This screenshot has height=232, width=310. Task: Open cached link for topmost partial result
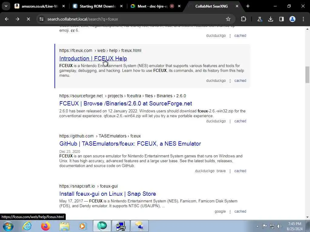(x=240, y=36)
